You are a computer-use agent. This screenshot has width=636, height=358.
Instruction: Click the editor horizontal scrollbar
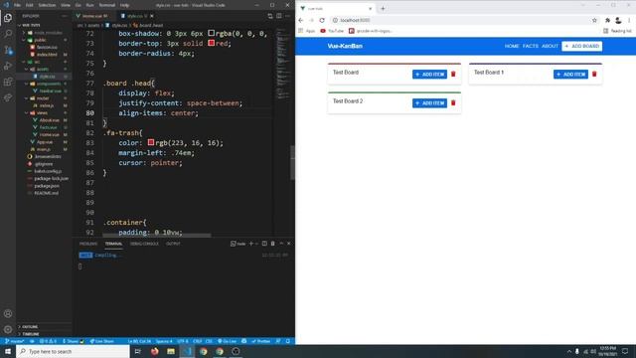tap(157, 235)
